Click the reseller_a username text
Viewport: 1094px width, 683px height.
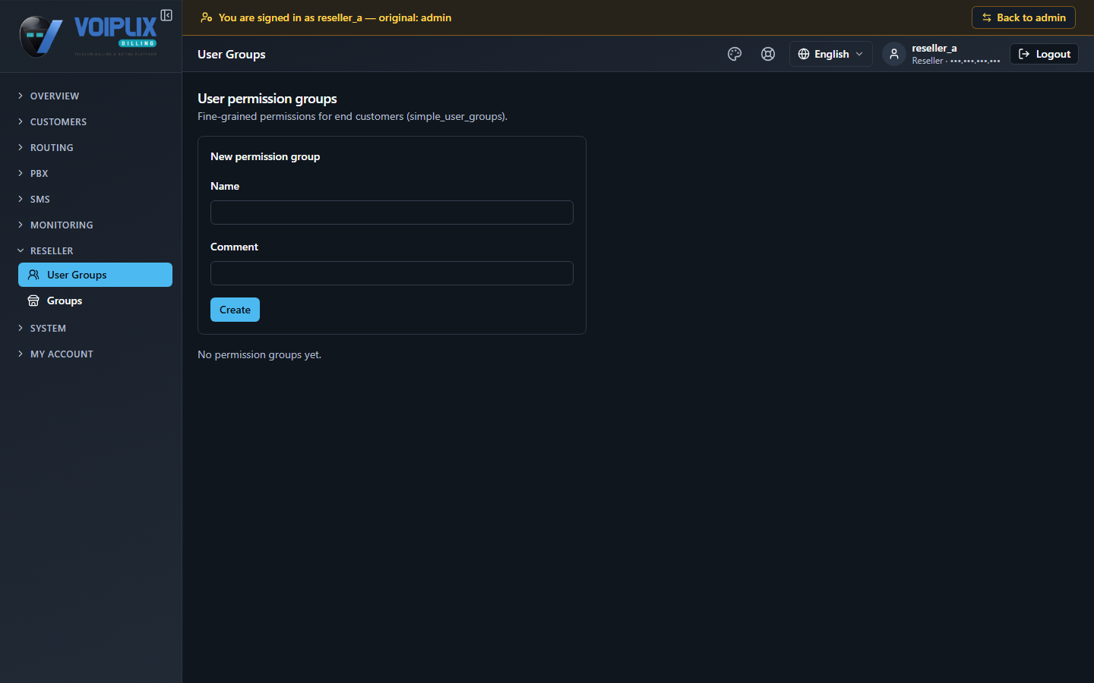click(x=934, y=48)
